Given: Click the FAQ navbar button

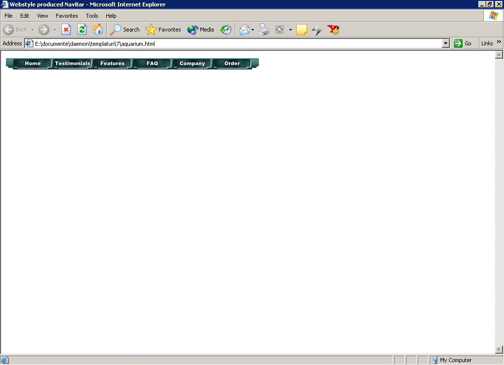Looking at the screenshot, I should [152, 64].
